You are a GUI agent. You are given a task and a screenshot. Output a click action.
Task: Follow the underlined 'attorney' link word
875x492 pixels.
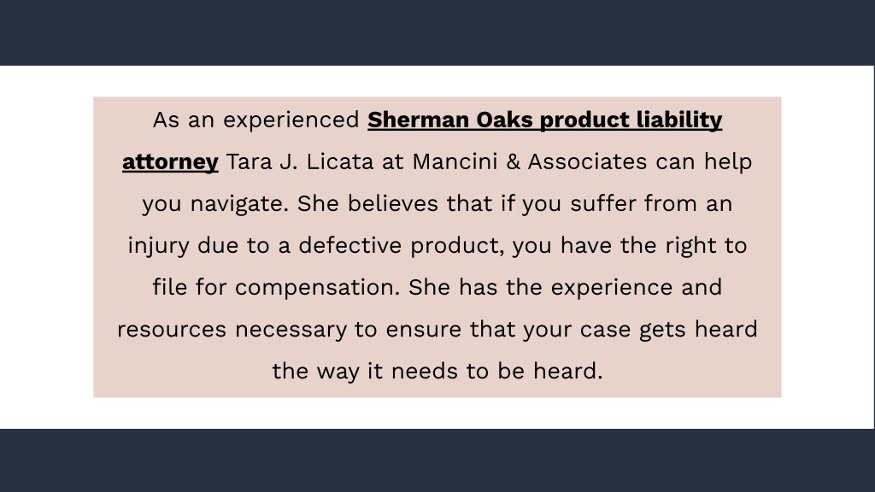170,162
